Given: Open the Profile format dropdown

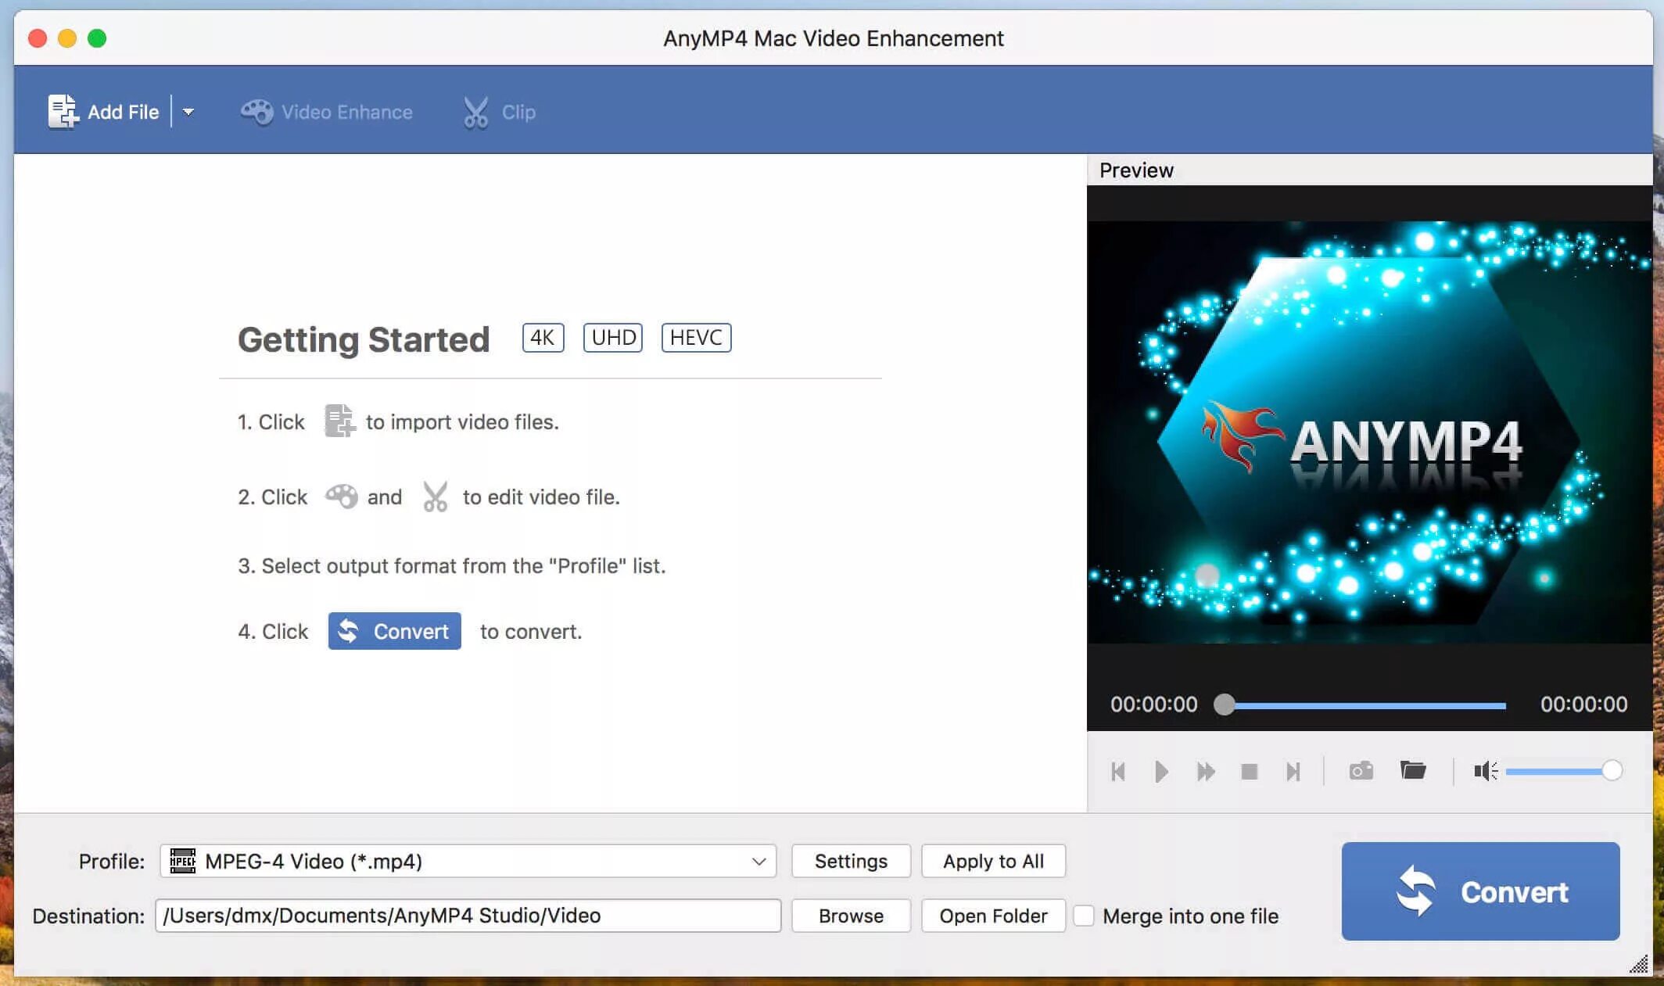Looking at the screenshot, I should click(468, 861).
